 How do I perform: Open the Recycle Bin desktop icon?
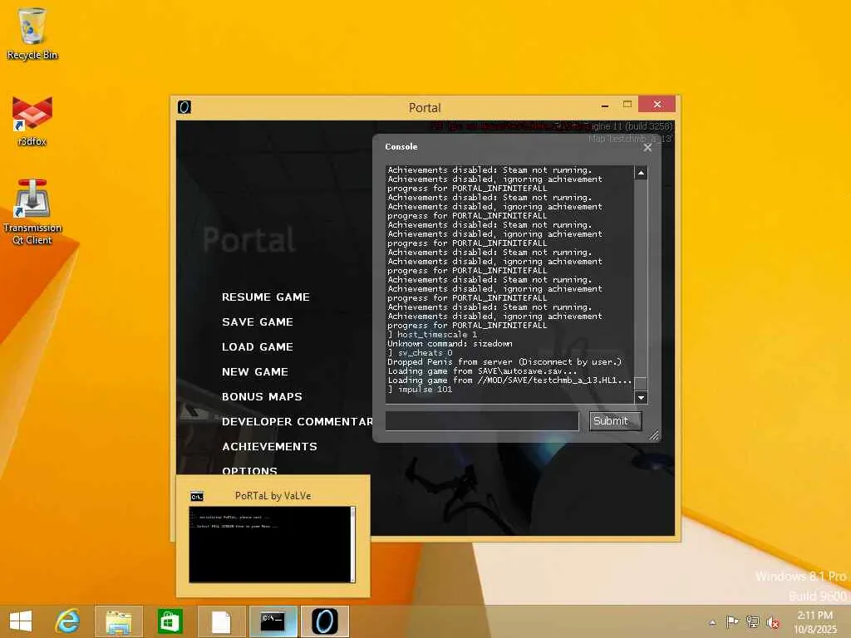click(32, 33)
